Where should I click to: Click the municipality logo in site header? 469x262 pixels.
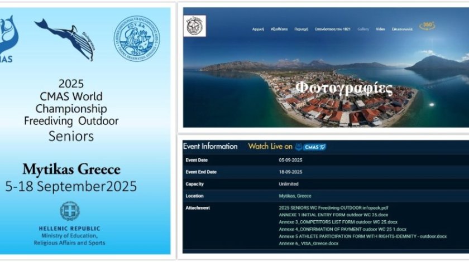(194, 26)
